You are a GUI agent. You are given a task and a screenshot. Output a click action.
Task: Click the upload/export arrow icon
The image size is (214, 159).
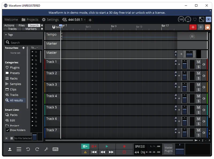(10, 149)
